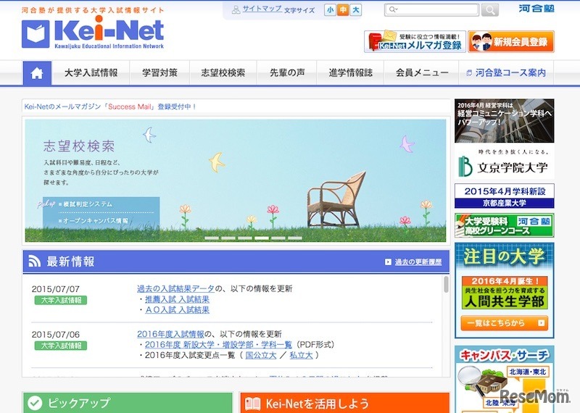Click 大学入試情報 tag under 2015/07/06
580x413 pixels.
(61, 346)
